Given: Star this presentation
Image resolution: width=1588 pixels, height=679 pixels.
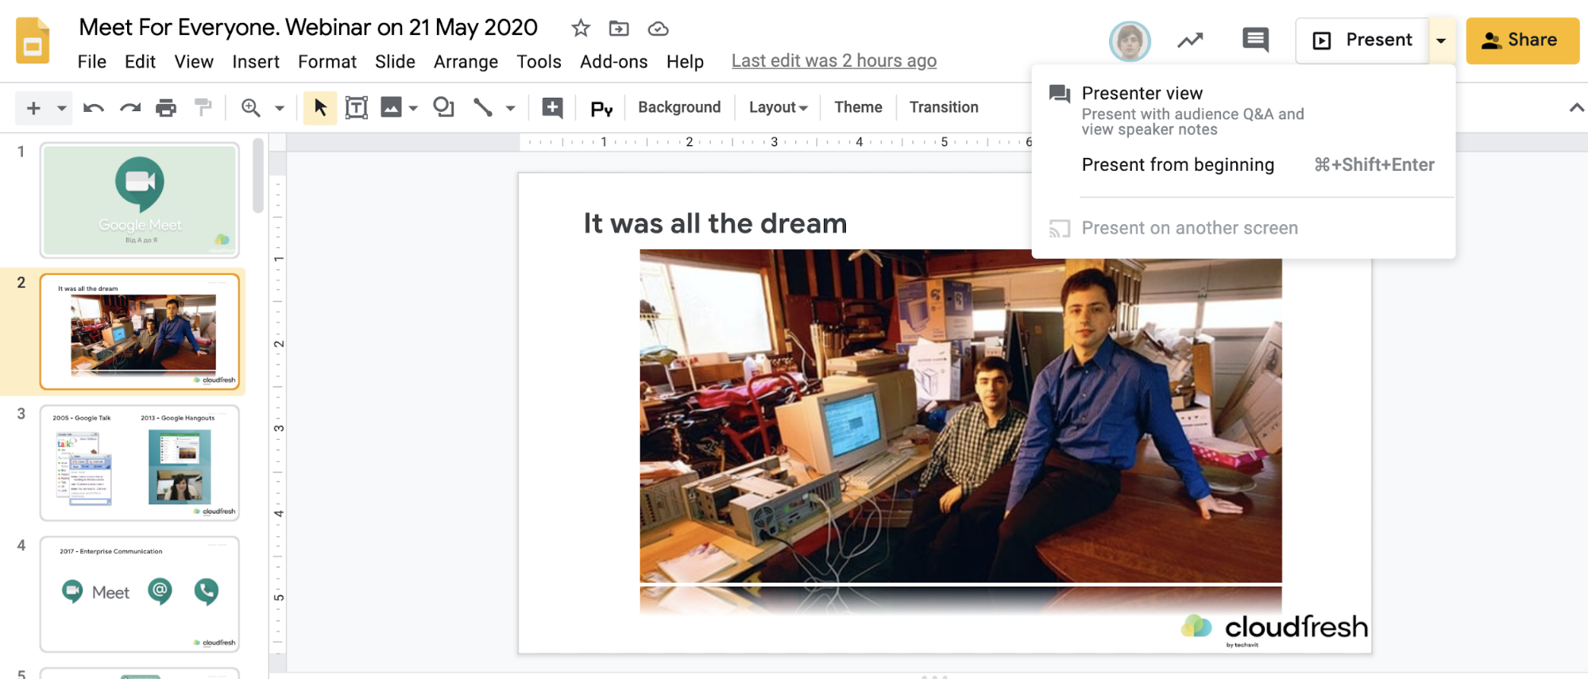Looking at the screenshot, I should click(581, 29).
